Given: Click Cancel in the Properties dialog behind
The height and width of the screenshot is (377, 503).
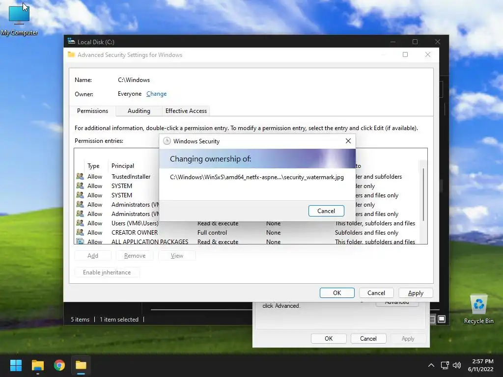Looking at the screenshot, I should tap(368, 339).
